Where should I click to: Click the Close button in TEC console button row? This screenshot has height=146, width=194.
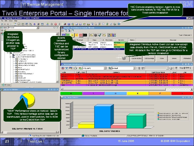click(x=162, y=58)
